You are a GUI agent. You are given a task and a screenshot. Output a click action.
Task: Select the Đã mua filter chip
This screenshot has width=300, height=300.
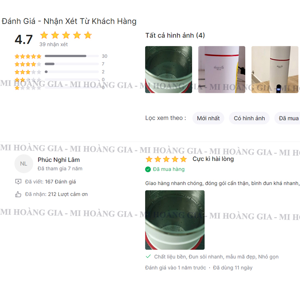[x=287, y=118]
